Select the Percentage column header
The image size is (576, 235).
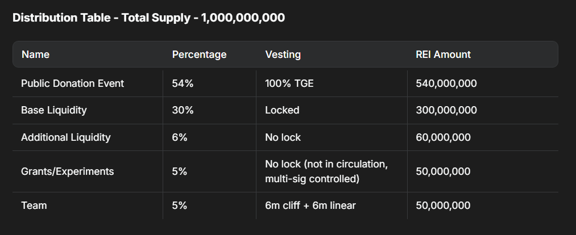tap(199, 54)
